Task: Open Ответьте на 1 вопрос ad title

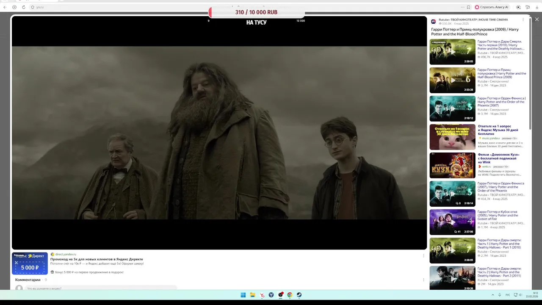Action: (498, 130)
